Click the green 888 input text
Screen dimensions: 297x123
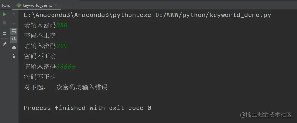(x=62, y=26)
